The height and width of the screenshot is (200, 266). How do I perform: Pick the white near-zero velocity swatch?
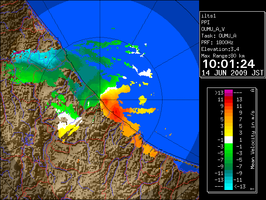(229, 140)
